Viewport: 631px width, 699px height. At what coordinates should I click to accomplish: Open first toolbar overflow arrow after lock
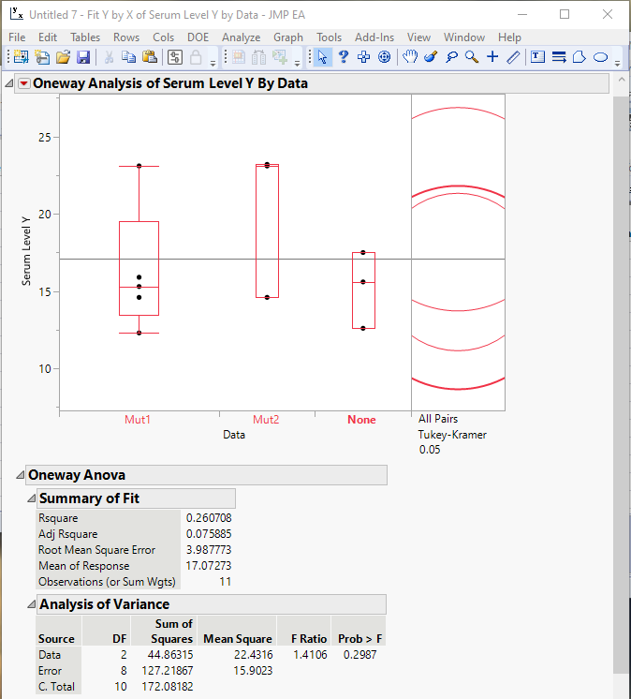[x=213, y=64]
